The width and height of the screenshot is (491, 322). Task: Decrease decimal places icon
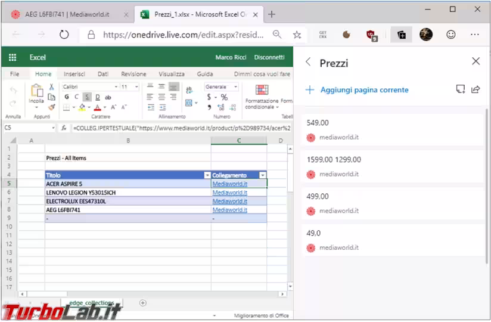tap(232, 107)
